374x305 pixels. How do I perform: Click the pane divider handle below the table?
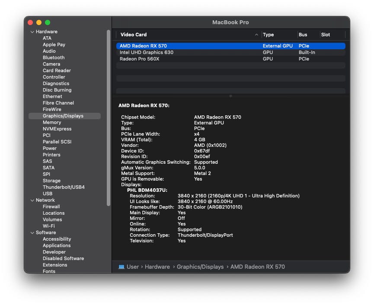point(230,96)
